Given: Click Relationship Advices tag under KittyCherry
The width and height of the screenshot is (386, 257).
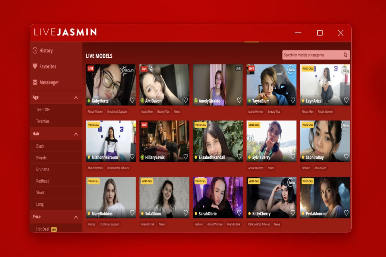Looking at the screenshot, I should pyautogui.click(x=259, y=224).
